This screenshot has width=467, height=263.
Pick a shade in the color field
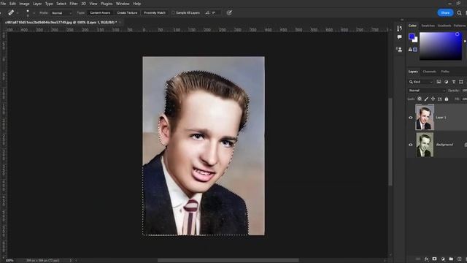[x=441, y=46]
